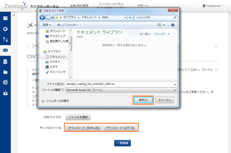The width and height of the screenshot is (231, 153).
Task: Click 新しいフォルダー new folder button
Action: (67, 25)
